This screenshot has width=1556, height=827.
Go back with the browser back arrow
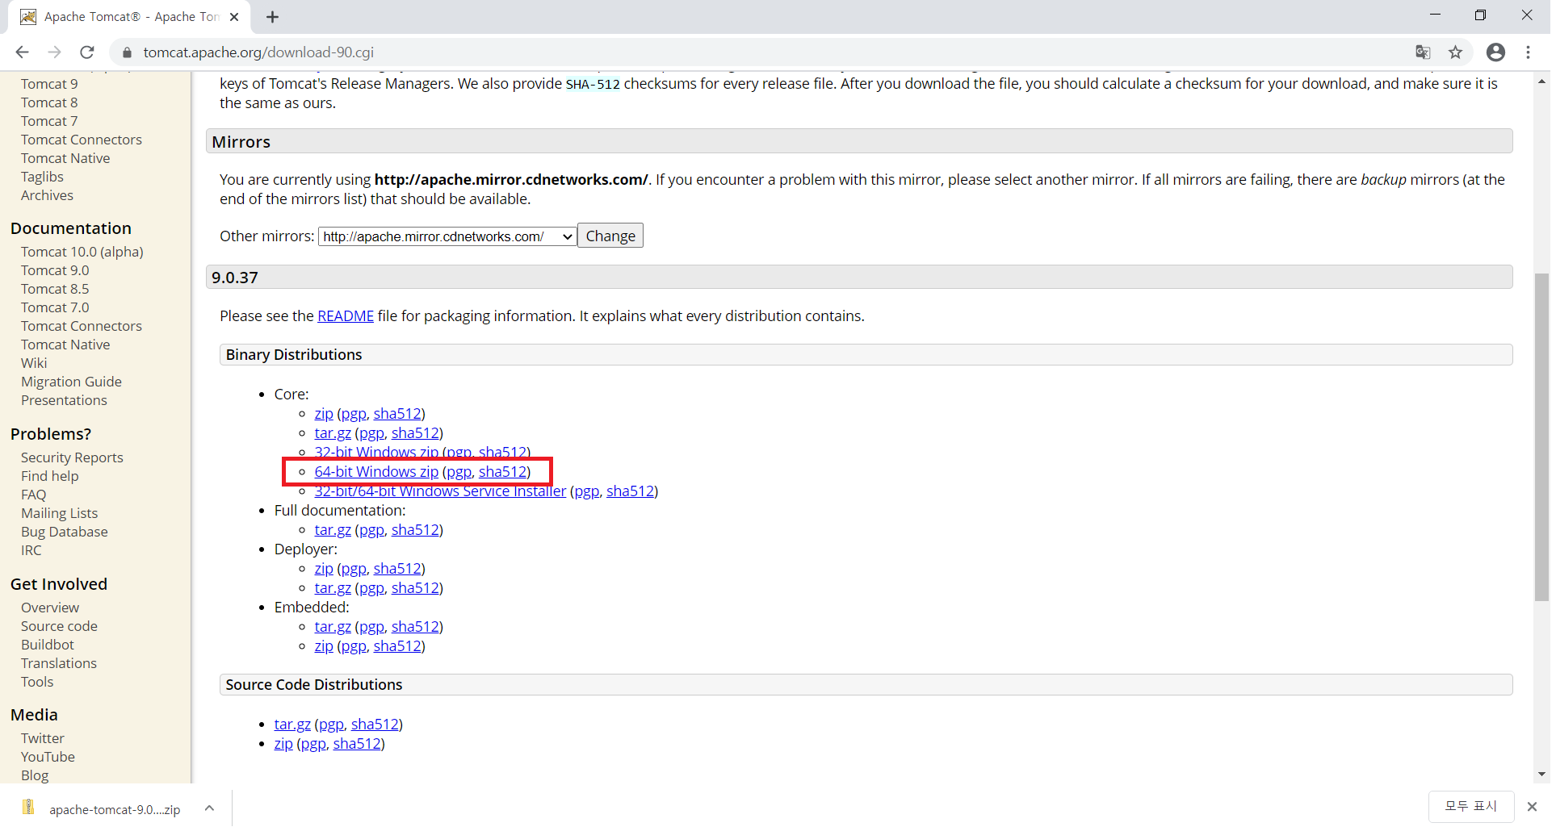[22, 52]
